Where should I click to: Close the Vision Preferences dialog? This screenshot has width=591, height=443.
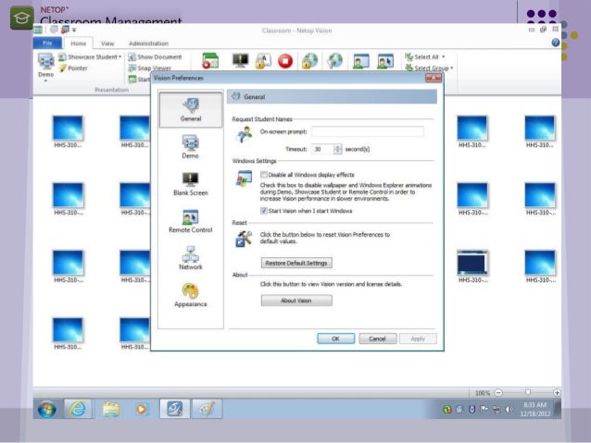[434, 78]
